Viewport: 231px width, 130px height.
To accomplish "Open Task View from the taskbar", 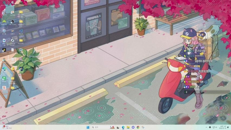I will click(x=118, y=127).
